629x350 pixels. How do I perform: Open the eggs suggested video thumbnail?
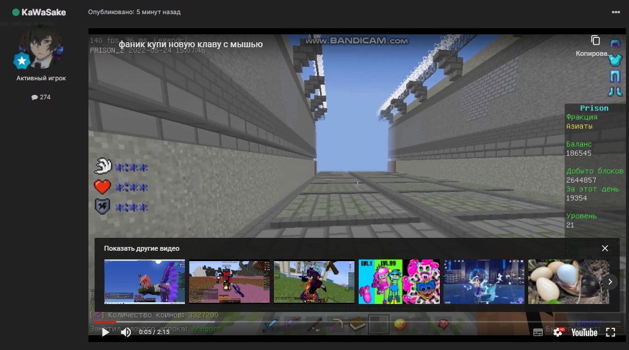(568, 281)
